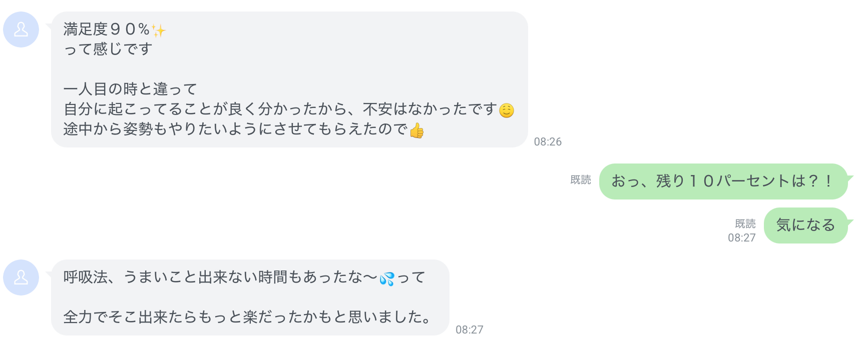This screenshot has width=856, height=349.
Task: Click the sender avatar beside the 呼吸法 message
Action: 21,277
